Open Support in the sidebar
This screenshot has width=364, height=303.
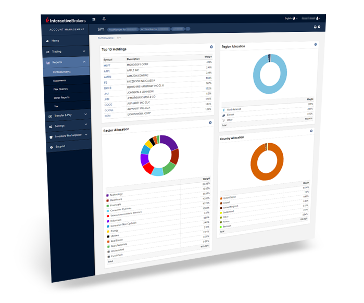pos(60,147)
